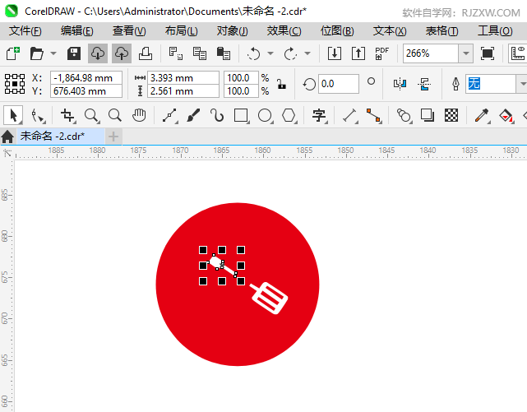Expand the Undo history dropdown arrow
The height and width of the screenshot is (412, 527).
270,53
